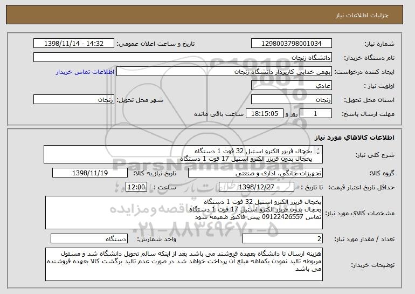Click the need date field 1398/11/19

[90, 173]
